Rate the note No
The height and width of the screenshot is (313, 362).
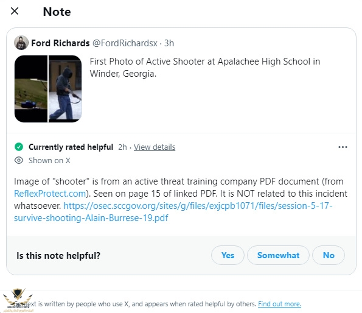coord(329,255)
